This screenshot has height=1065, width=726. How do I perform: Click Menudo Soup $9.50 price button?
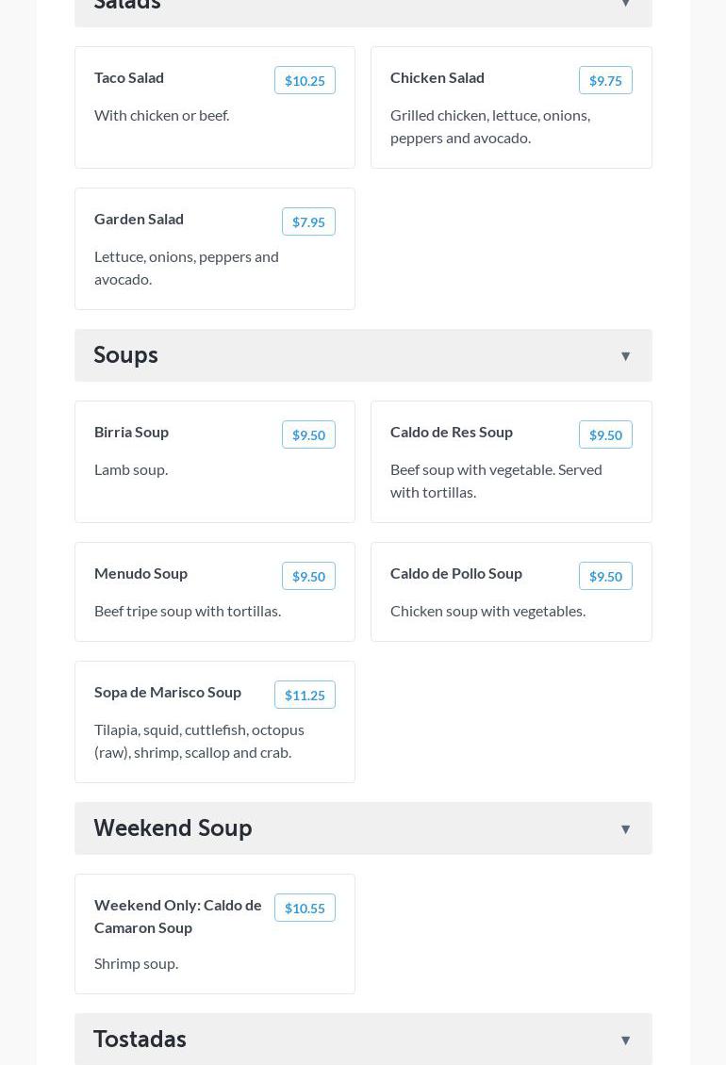click(308, 576)
